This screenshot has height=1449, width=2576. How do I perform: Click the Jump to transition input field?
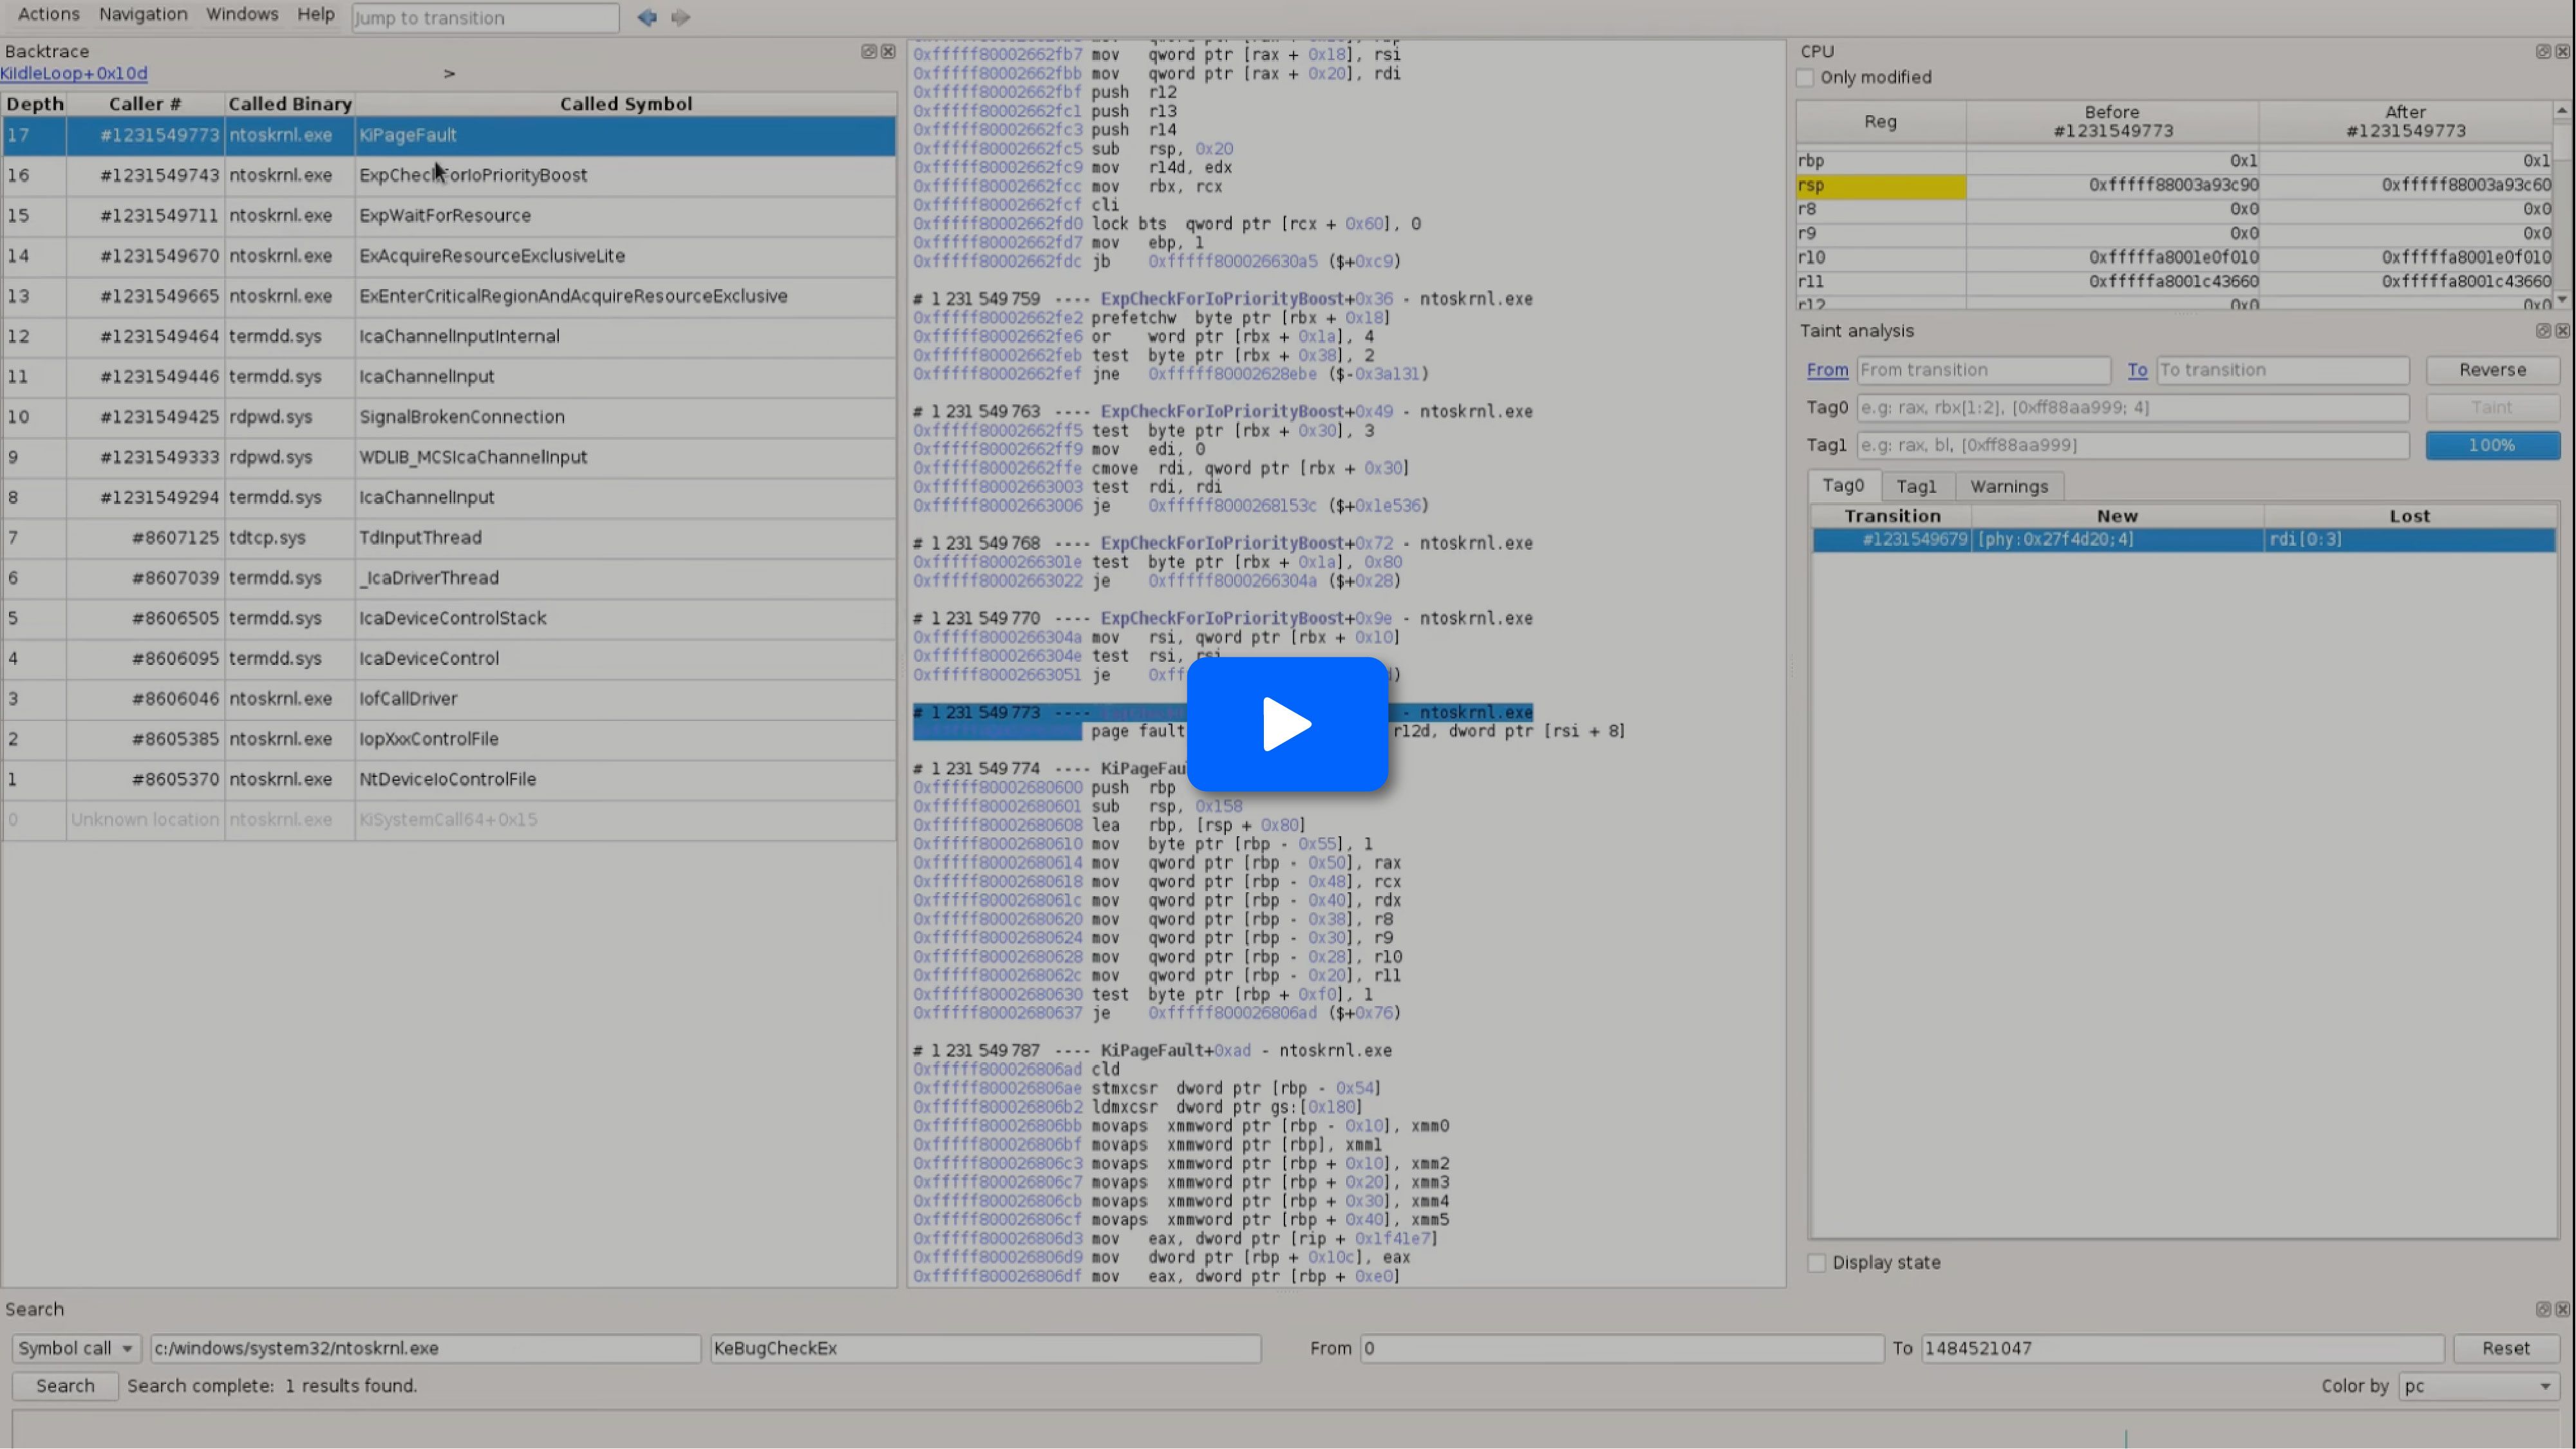click(485, 18)
